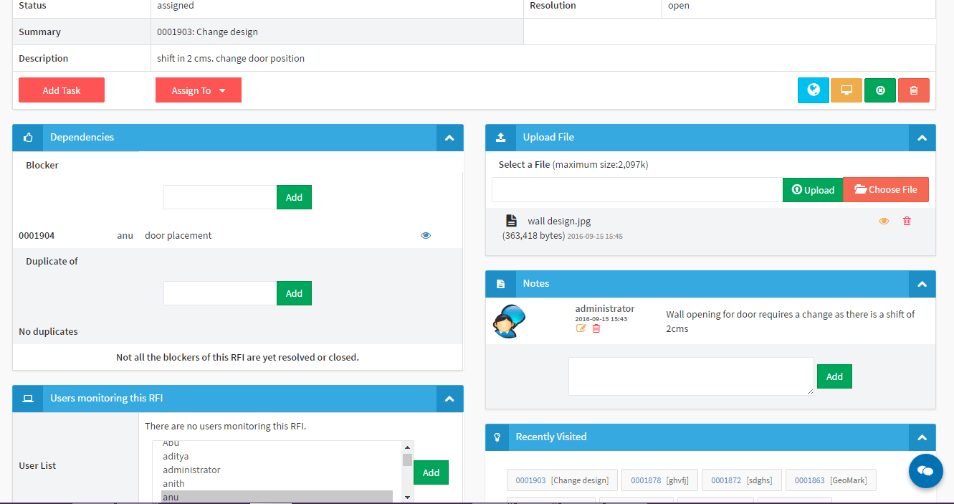Click the green Upload button
Screen dimensions: 954x504
(x=813, y=190)
